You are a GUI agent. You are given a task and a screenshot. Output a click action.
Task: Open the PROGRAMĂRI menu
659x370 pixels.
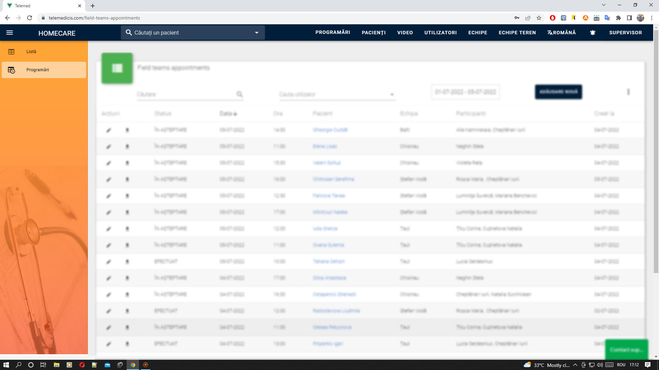coord(333,33)
